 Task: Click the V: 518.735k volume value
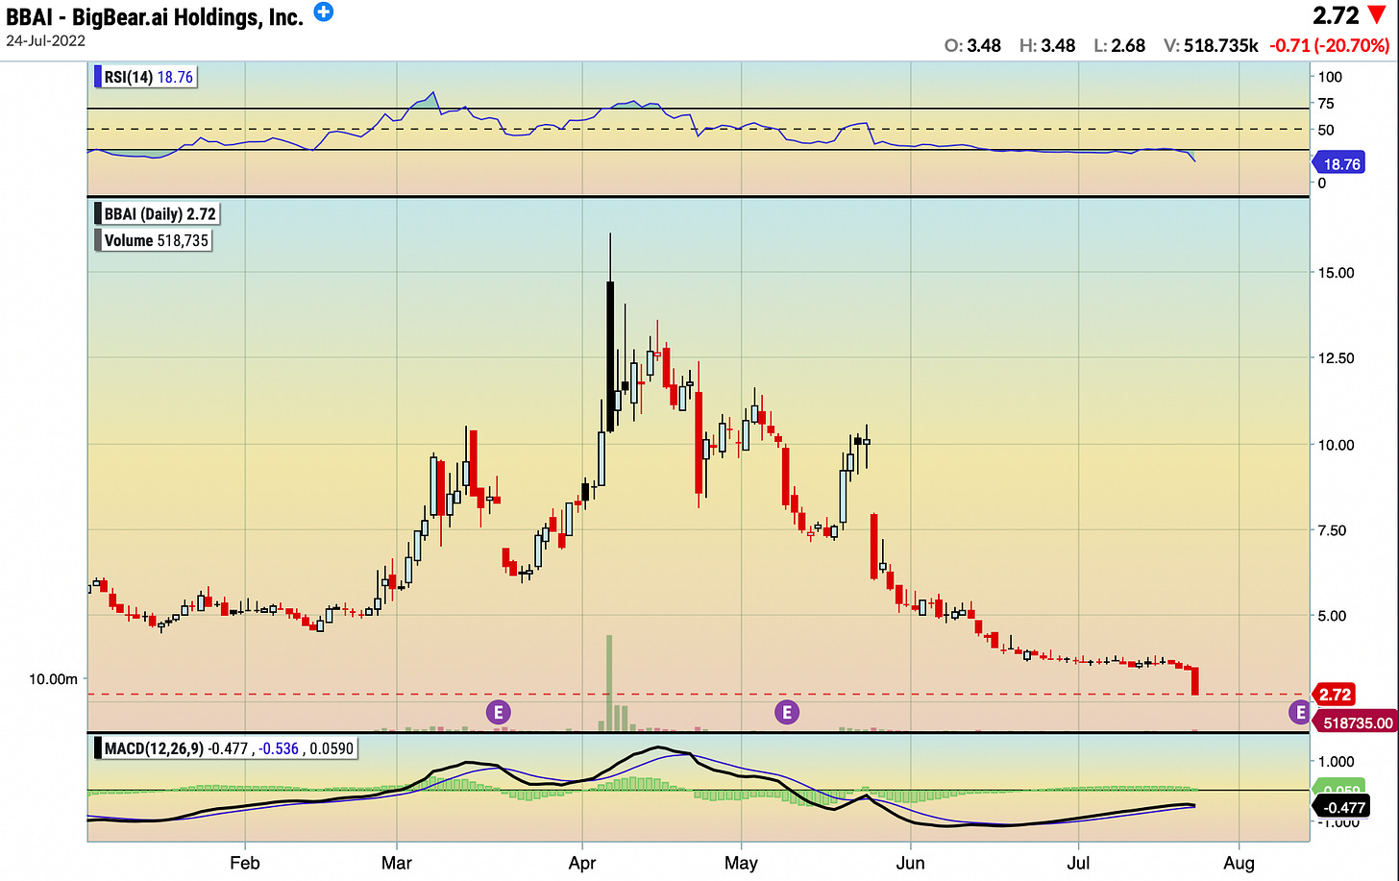click(1211, 45)
